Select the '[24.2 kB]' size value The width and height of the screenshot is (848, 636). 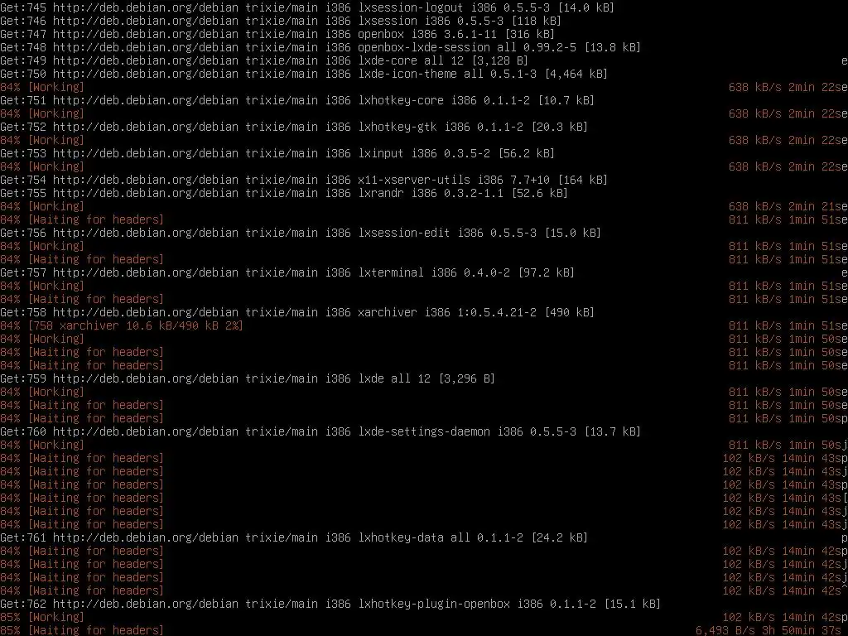tap(559, 537)
